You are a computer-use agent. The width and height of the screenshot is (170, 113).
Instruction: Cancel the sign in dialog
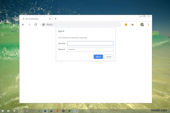click(109, 57)
